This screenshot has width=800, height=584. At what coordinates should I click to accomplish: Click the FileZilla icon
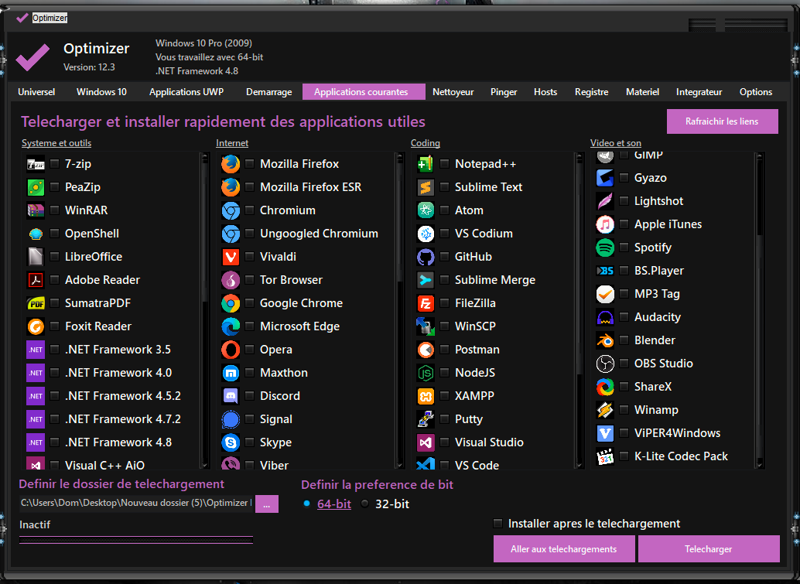point(426,303)
